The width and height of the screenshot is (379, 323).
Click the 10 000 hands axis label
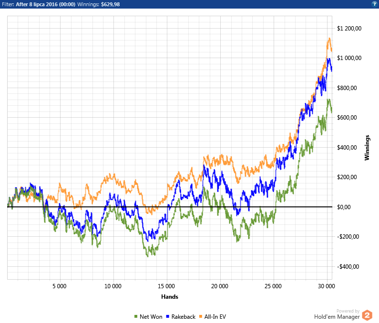tap(113, 286)
